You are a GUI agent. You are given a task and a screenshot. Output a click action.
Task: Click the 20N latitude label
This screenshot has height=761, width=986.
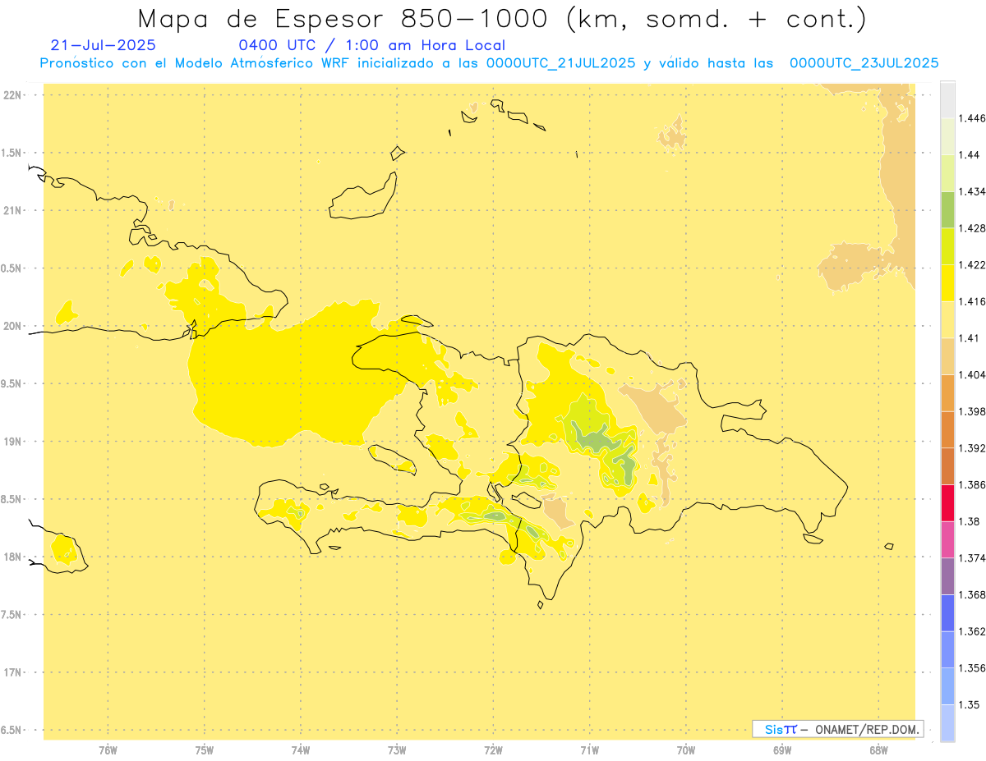pos(14,326)
